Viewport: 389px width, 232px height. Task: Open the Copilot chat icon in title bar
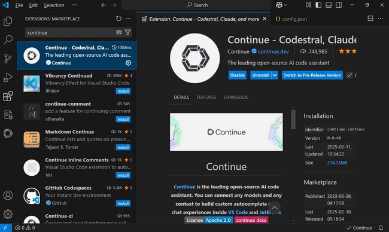pyautogui.click(x=279, y=5)
